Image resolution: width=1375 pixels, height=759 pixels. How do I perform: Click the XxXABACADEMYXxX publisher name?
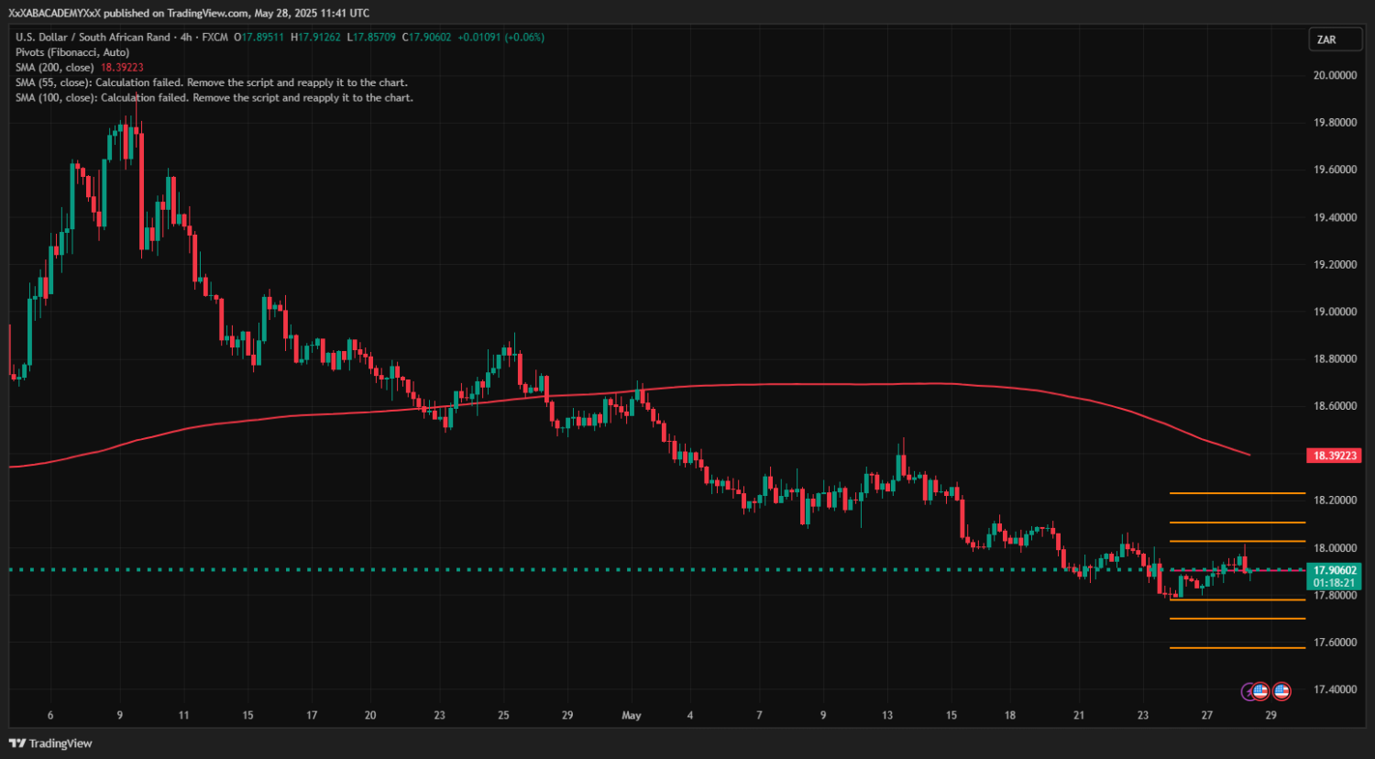pyautogui.click(x=55, y=13)
